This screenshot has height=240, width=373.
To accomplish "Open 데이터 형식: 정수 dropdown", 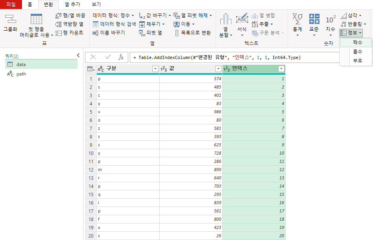I will pos(113,15).
